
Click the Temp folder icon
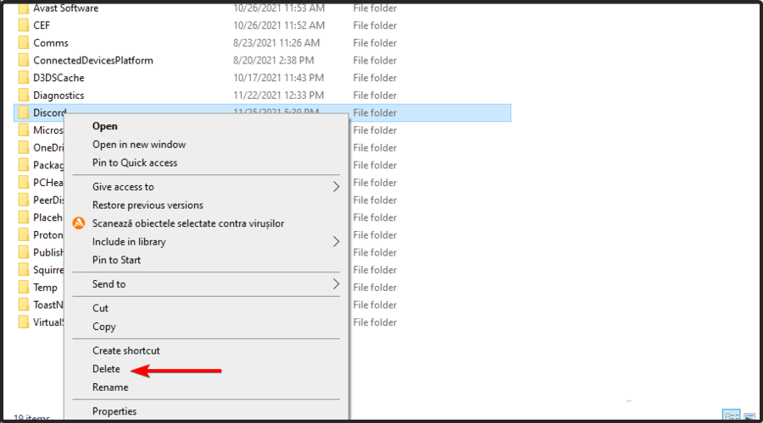pos(24,288)
